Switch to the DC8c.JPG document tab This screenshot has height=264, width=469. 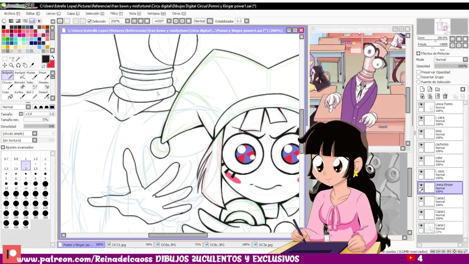[x=228, y=245]
